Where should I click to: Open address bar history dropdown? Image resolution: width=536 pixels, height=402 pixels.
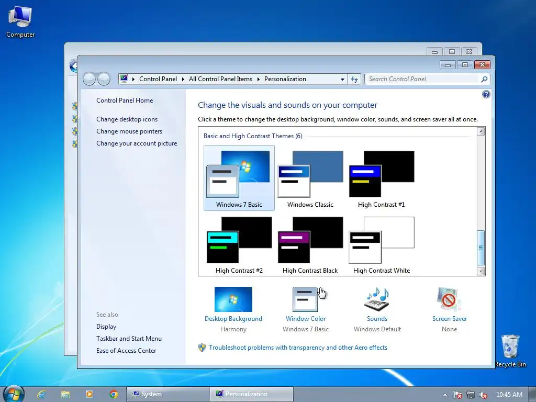(342, 80)
